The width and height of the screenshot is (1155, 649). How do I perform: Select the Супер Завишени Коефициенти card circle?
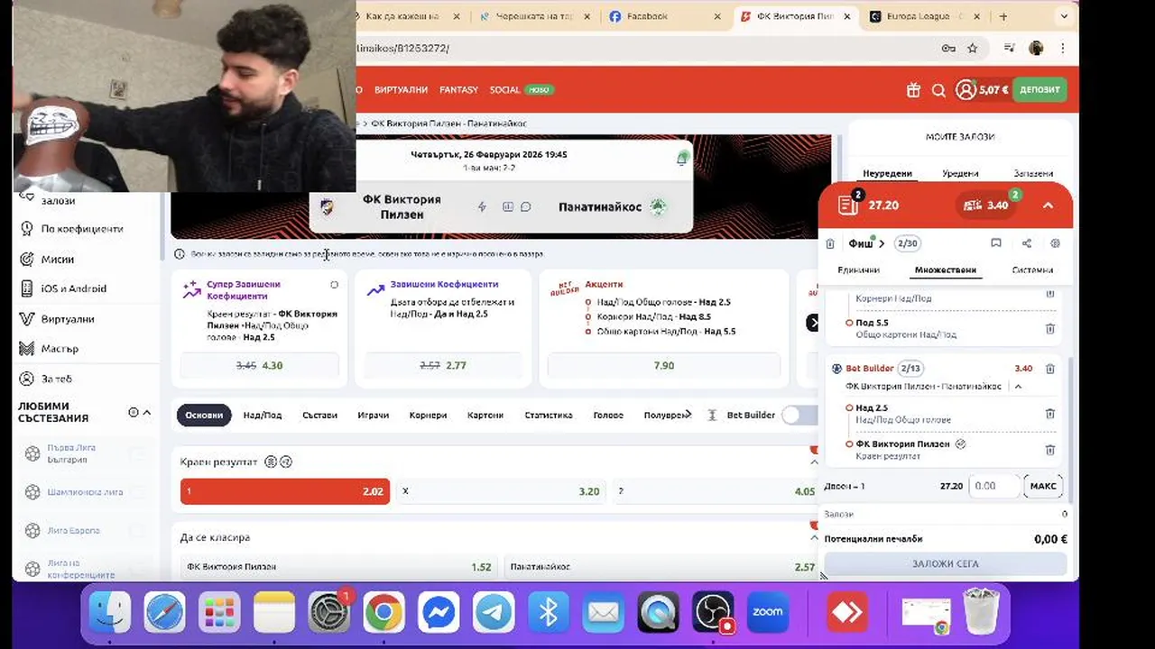[x=334, y=285]
